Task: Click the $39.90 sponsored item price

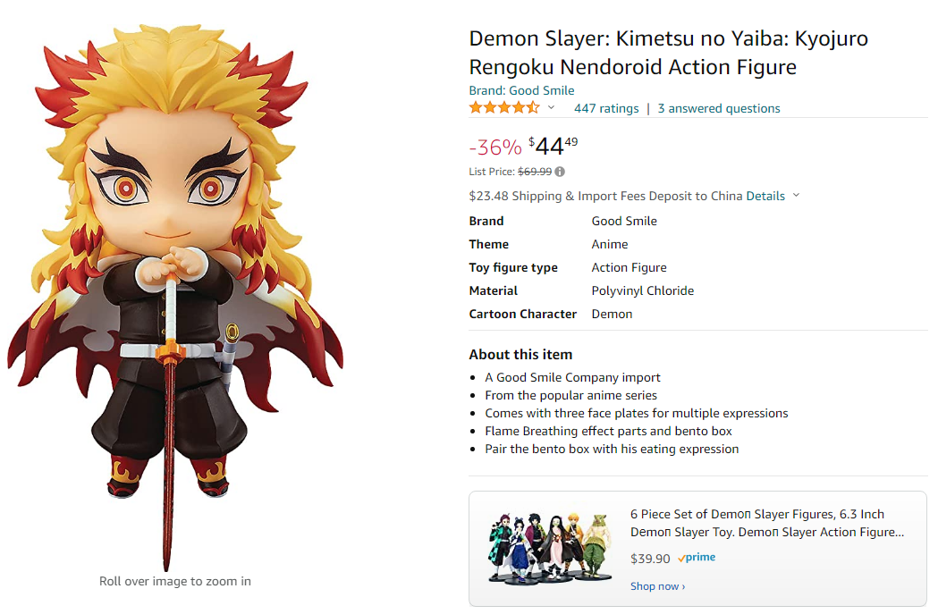Action: coord(650,559)
